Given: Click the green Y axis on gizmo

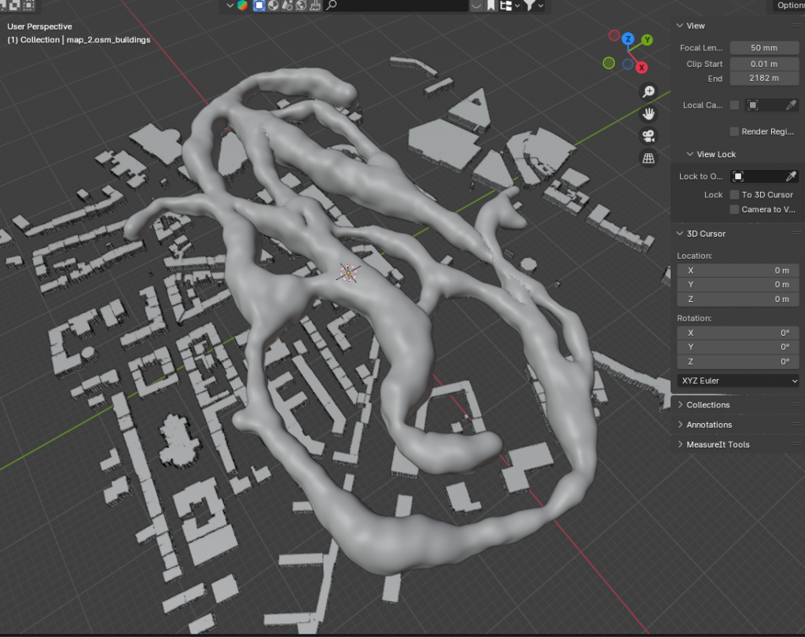Looking at the screenshot, I should click(x=647, y=39).
